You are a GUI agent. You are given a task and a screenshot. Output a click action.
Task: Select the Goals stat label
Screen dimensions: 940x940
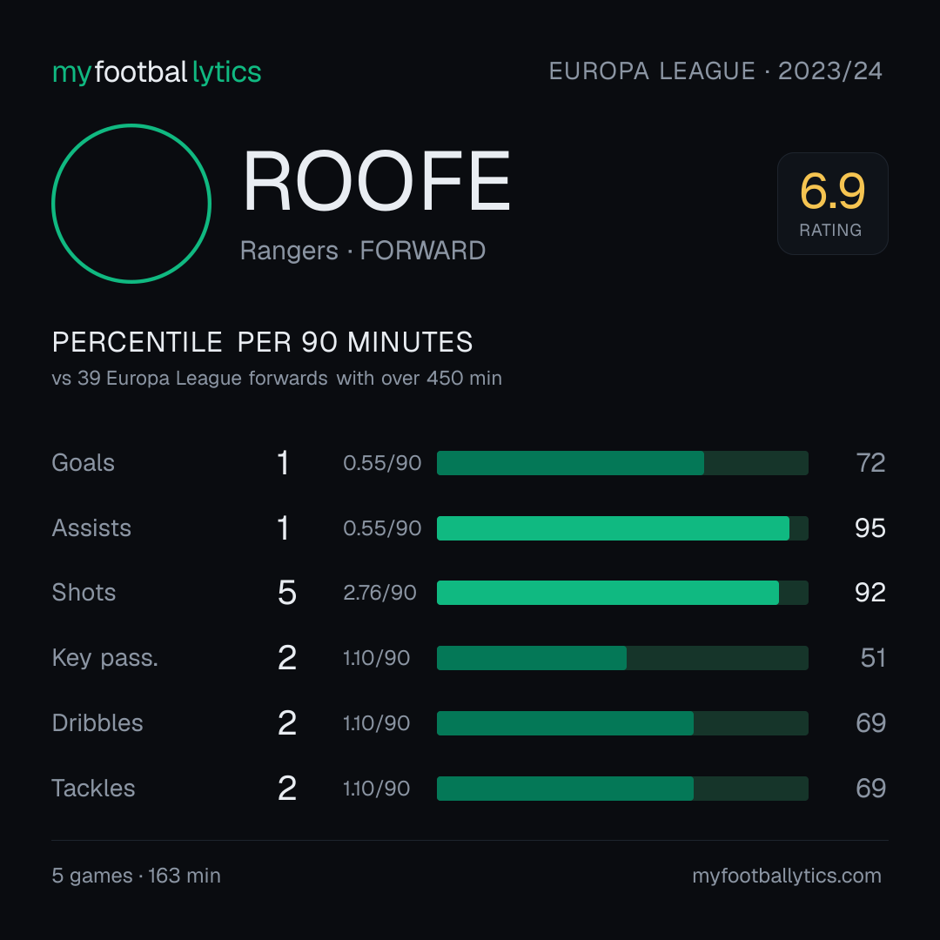(84, 463)
